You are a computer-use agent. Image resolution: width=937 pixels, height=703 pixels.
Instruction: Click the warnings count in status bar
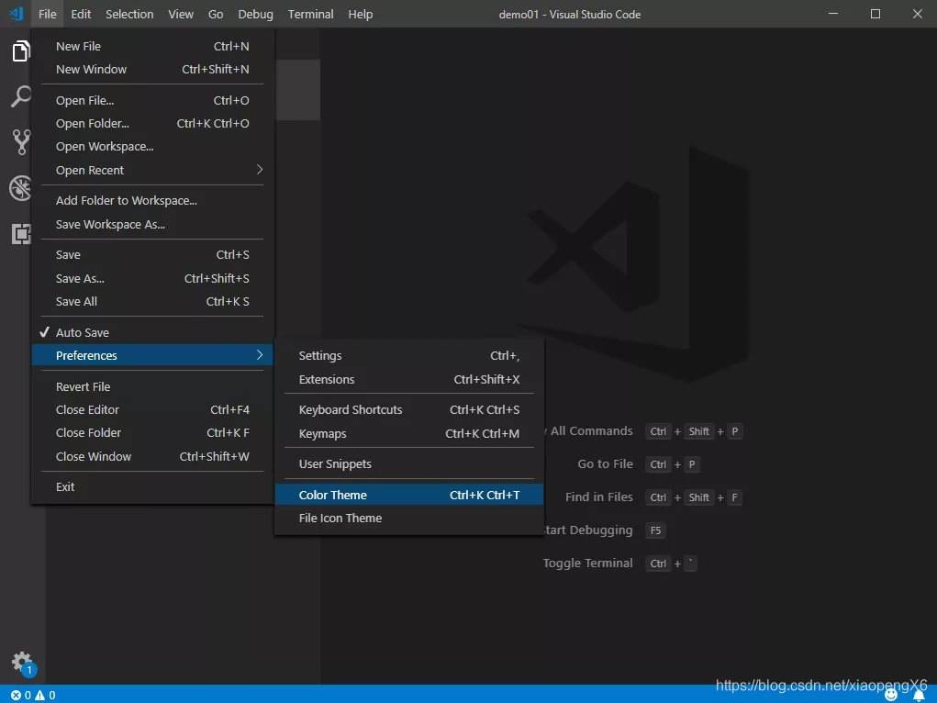(x=45, y=696)
